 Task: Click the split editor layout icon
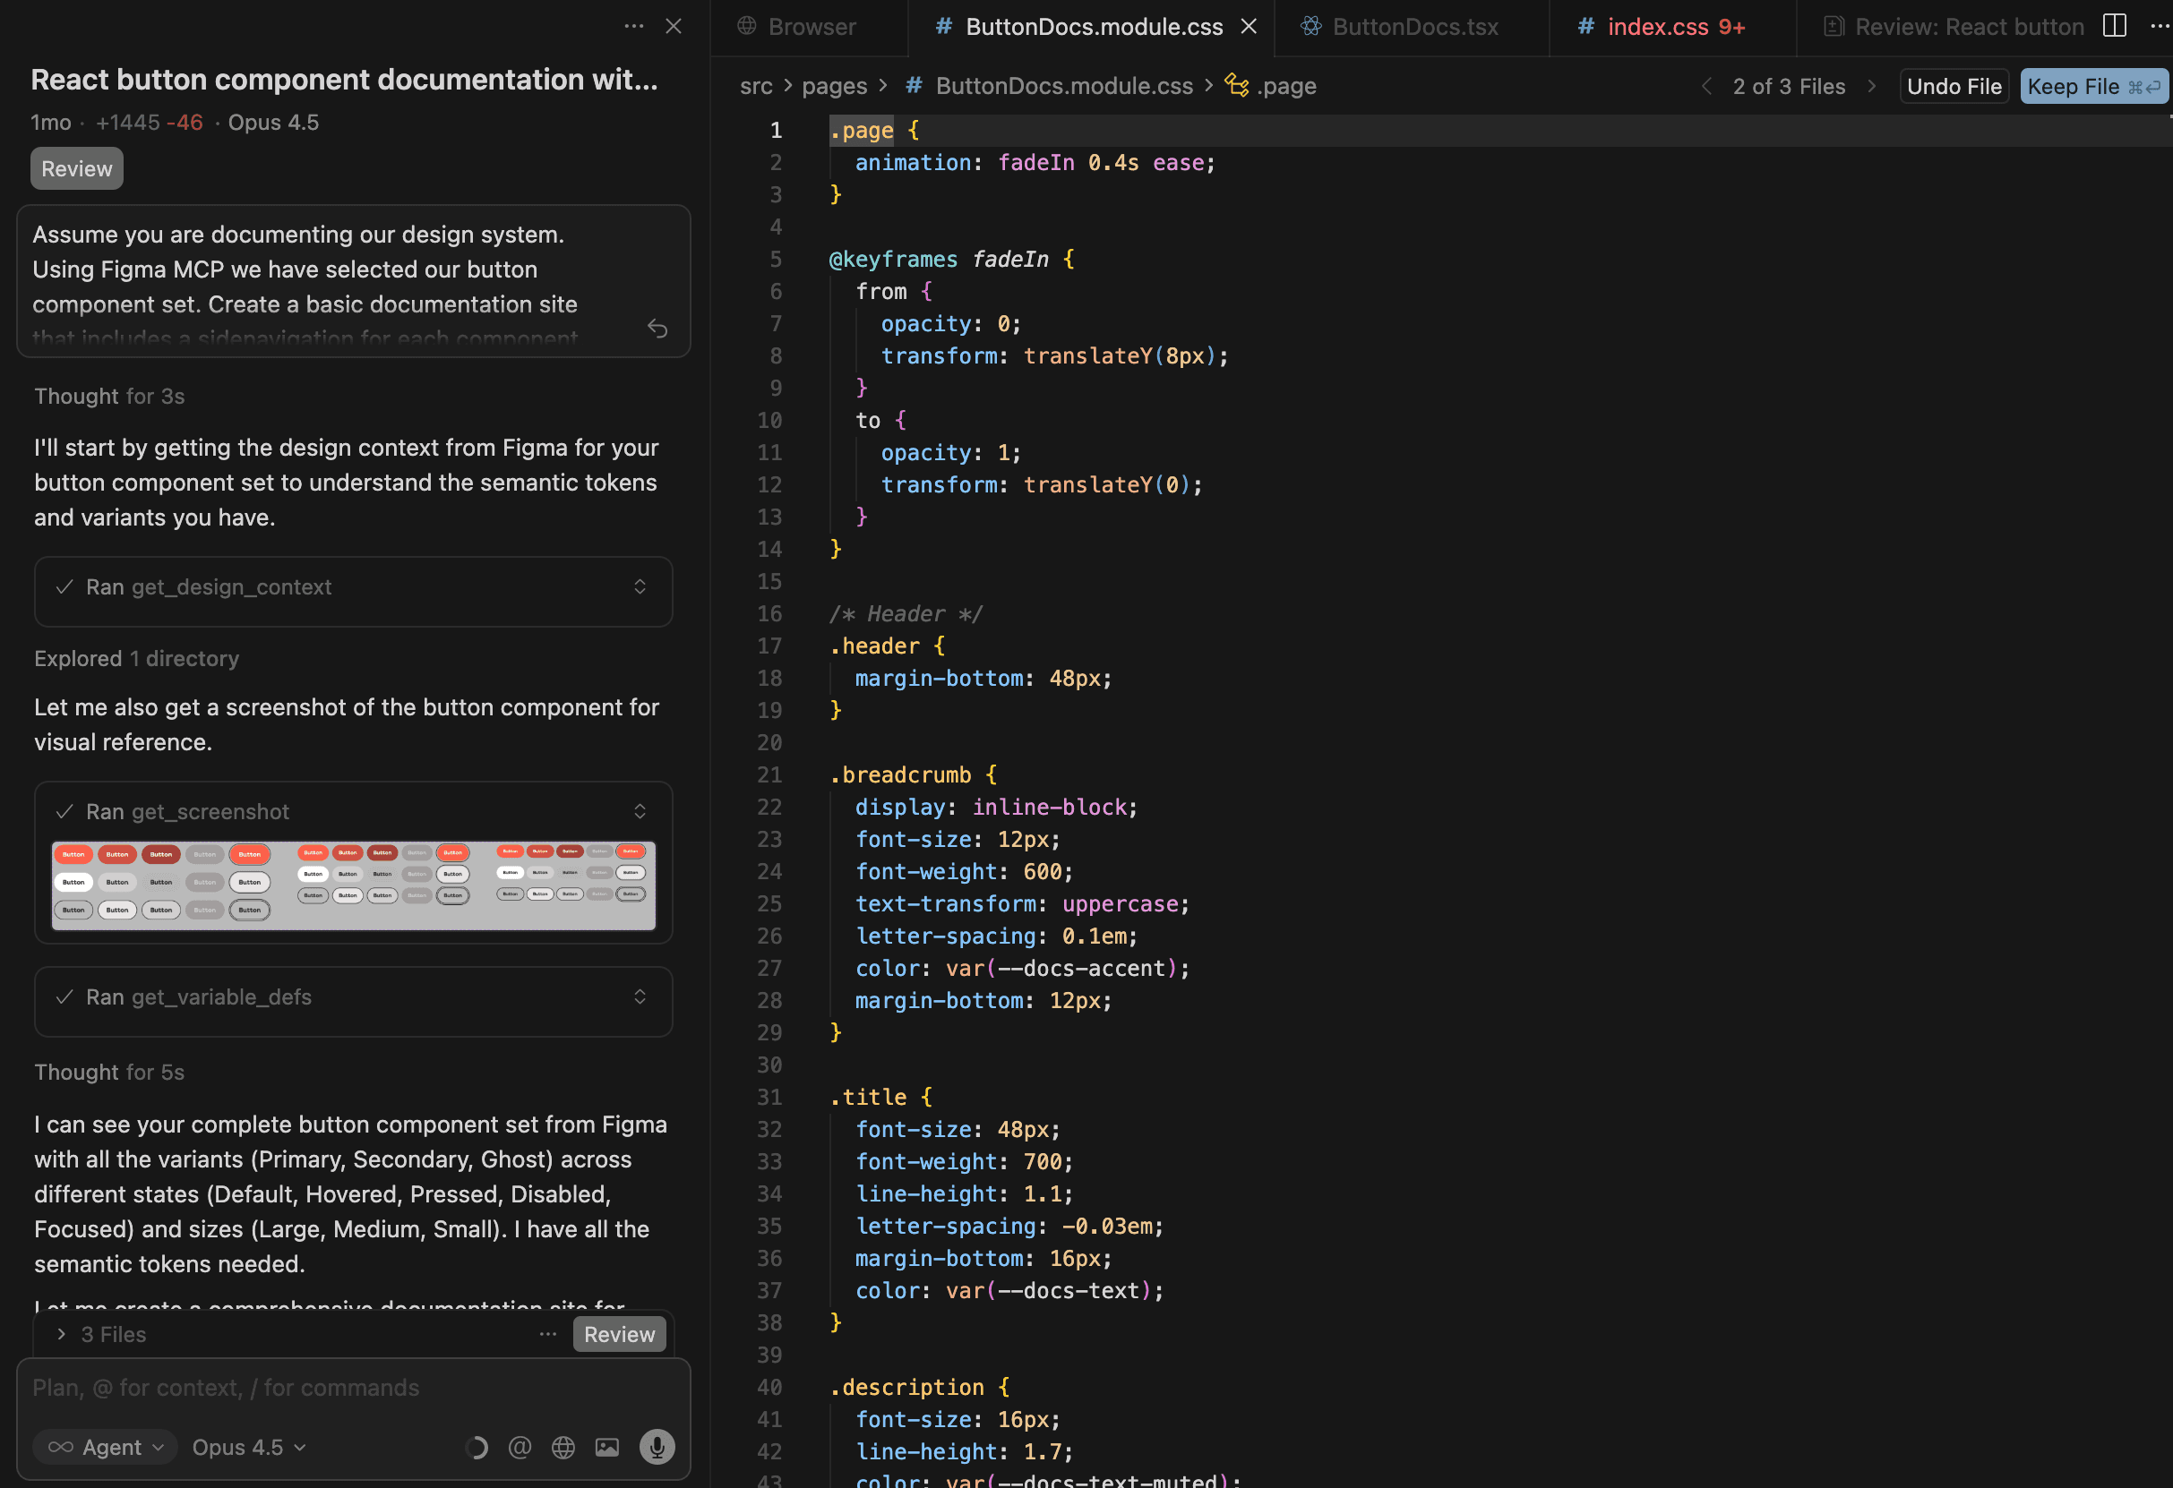pyautogui.click(x=2114, y=26)
